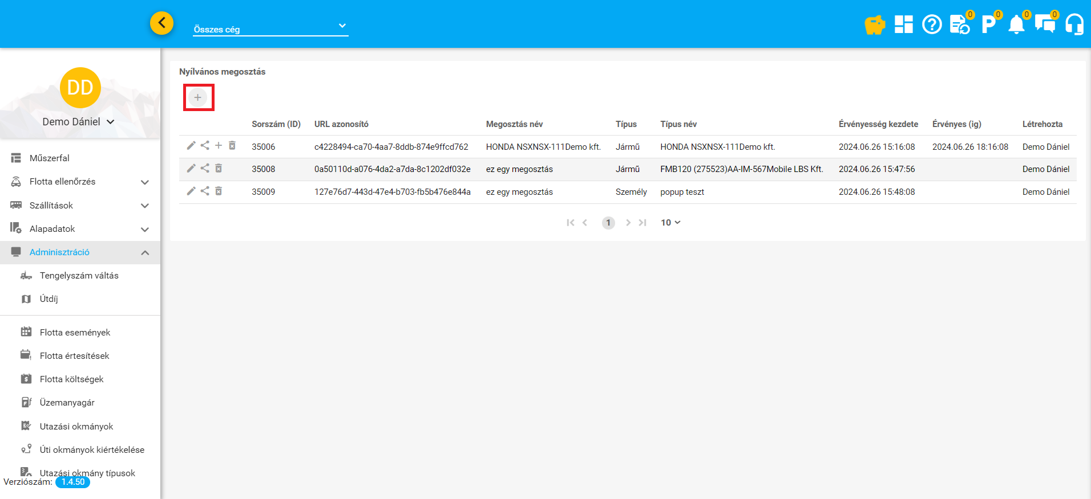Open Flotta költségek menu item

click(x=71, y=379)
